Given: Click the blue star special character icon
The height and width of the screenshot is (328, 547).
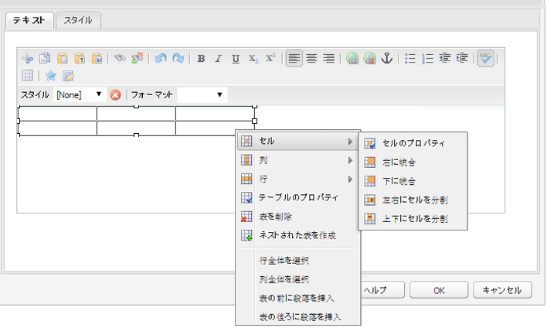Looking at the screenshot, I should [x=51, y=76].
